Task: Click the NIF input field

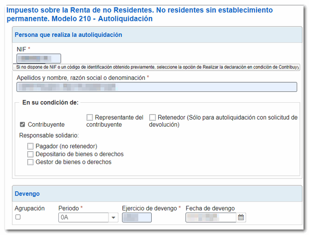Action: pyautogui.click(x=38, y=58)
